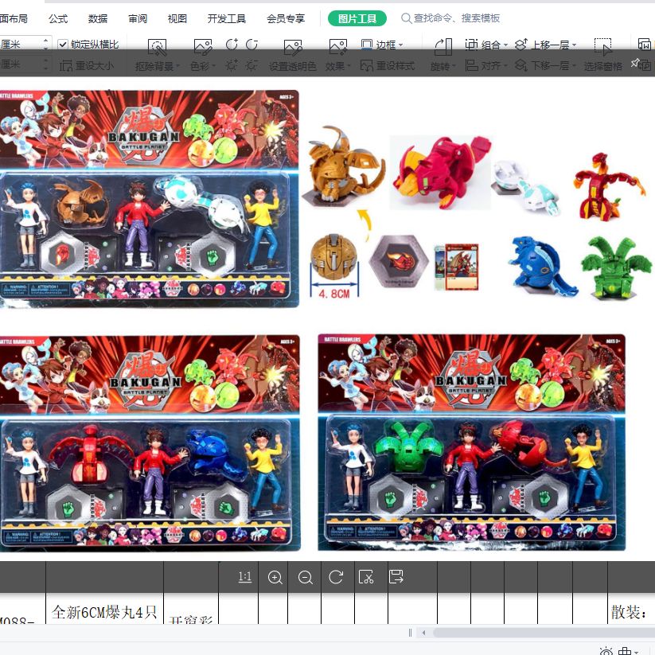655x655 pixels.
Task: Click the horizontal scrollbar thumb
Action: coord(544,633)
